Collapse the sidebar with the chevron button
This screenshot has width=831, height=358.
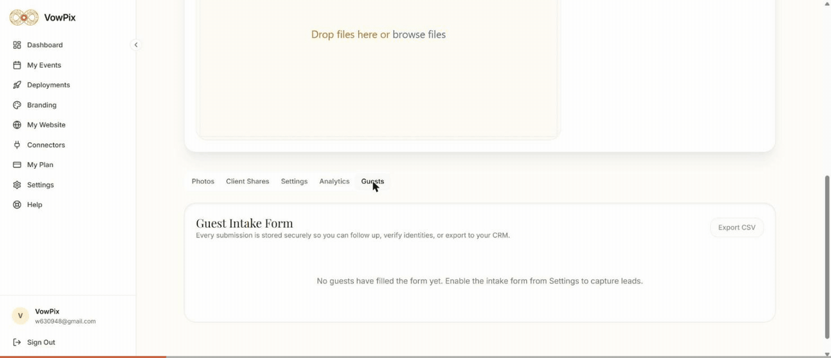coord(136,45)
